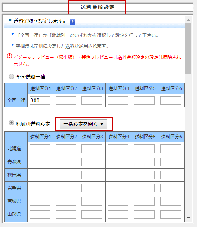197x227 pixels.
Task: Click the 全国一律 送料区分2 input field
Action: pyautogui.click(x=66, y=100)
